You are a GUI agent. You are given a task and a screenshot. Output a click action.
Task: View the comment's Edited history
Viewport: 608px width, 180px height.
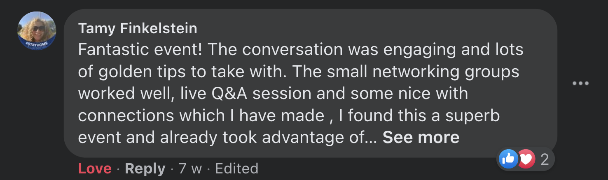point(236,168)
